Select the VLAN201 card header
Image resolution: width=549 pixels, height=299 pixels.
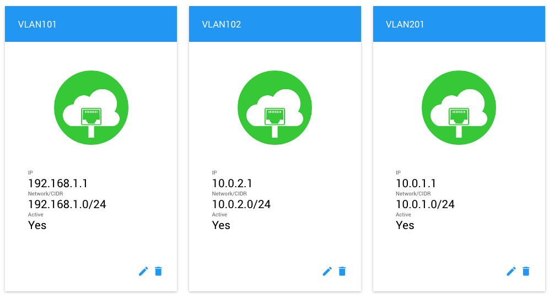click(459, 24)
